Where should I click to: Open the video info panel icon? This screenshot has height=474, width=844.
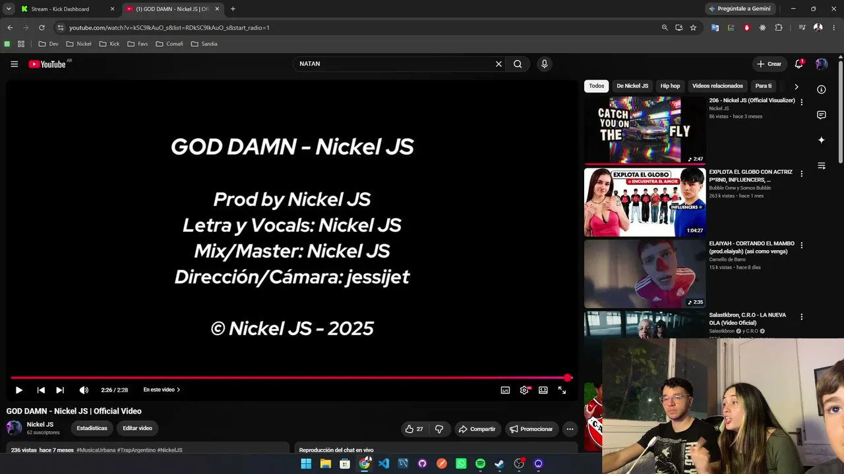click(x=821, y=90)
